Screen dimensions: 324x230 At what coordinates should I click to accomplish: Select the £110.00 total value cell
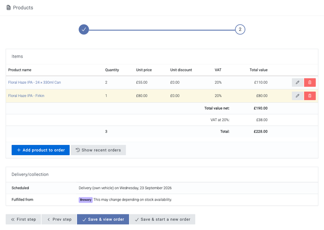point(261,82)
